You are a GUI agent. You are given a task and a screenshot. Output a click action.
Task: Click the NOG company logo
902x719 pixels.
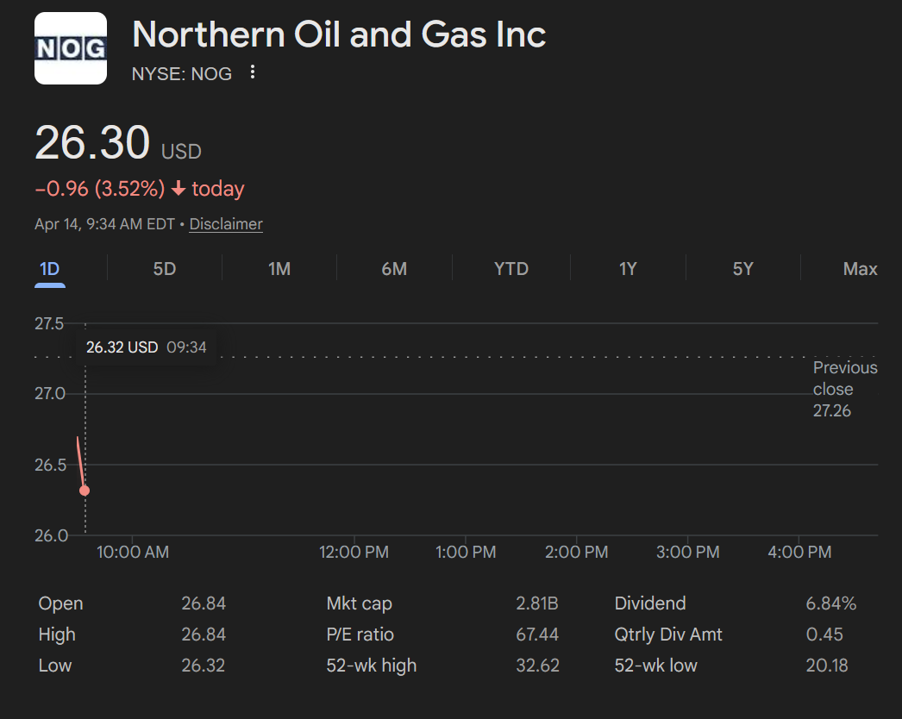tap(71, 48)
